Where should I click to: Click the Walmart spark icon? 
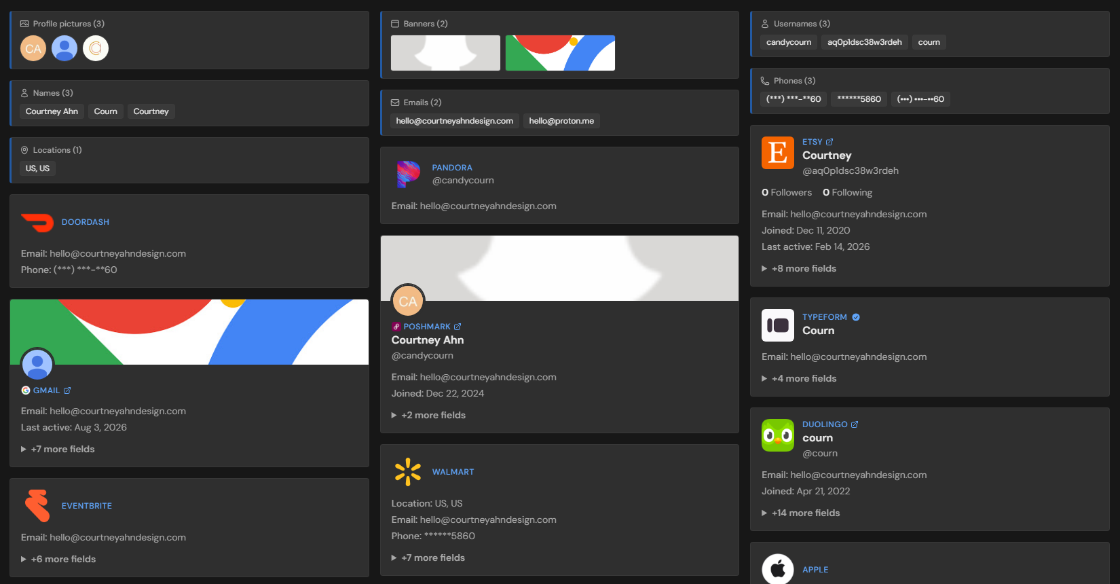408,472
